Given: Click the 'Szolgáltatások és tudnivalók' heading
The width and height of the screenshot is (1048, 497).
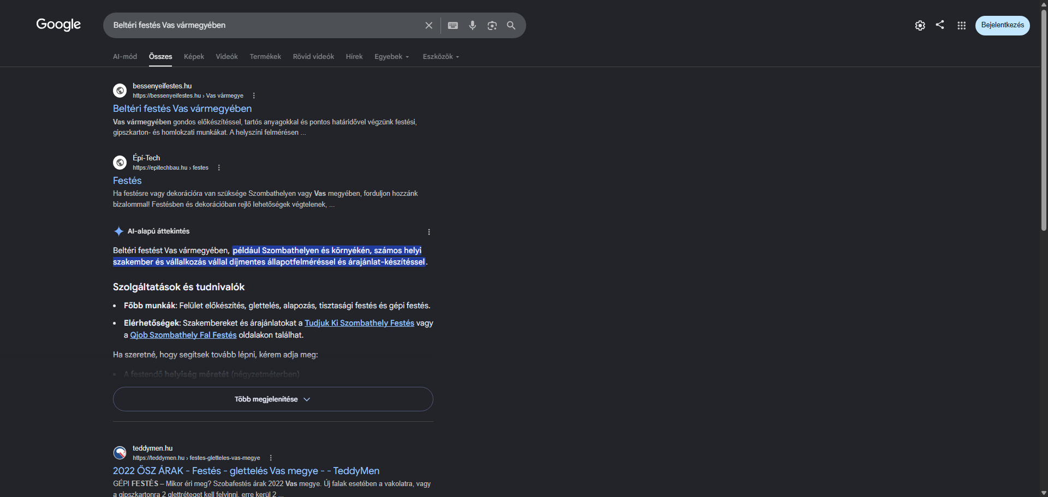Looking at the screenshot, I should (178, 287).
